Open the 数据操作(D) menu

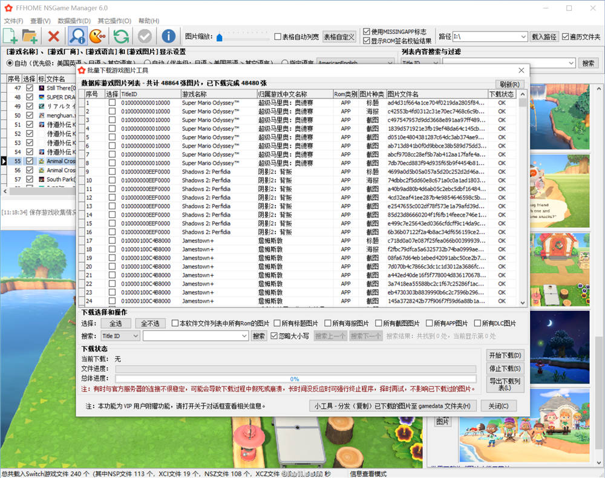(74, 21)
